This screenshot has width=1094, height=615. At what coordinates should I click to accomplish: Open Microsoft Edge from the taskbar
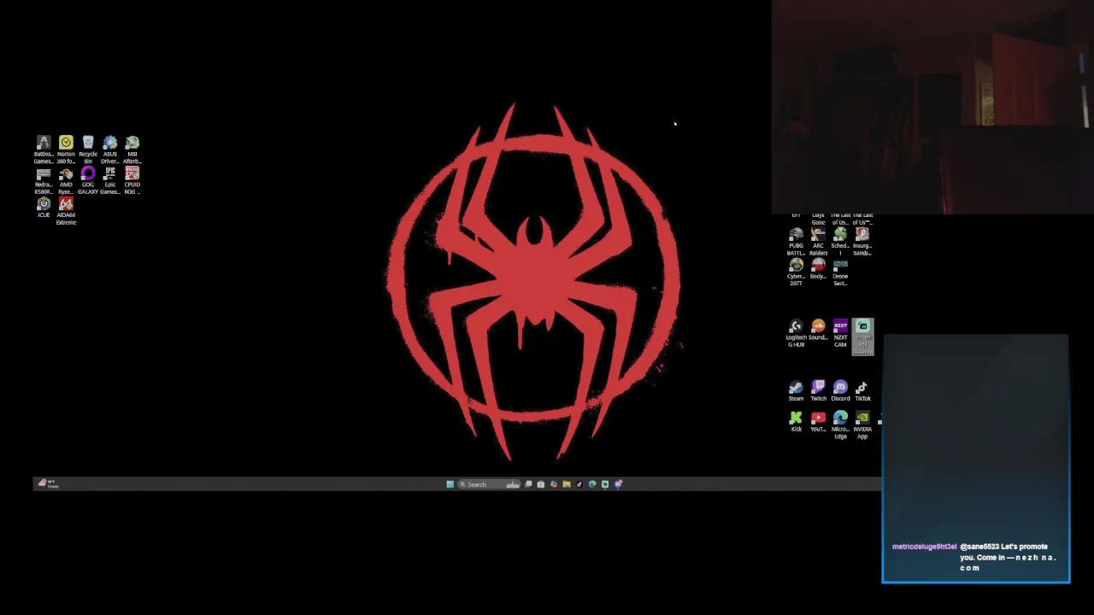(x=592, y=484)
